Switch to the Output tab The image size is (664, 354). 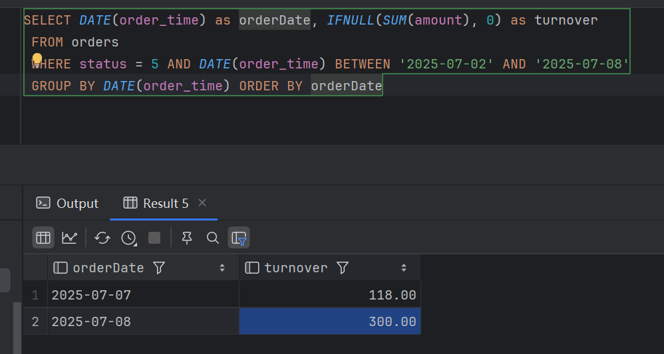coord(68,203)
